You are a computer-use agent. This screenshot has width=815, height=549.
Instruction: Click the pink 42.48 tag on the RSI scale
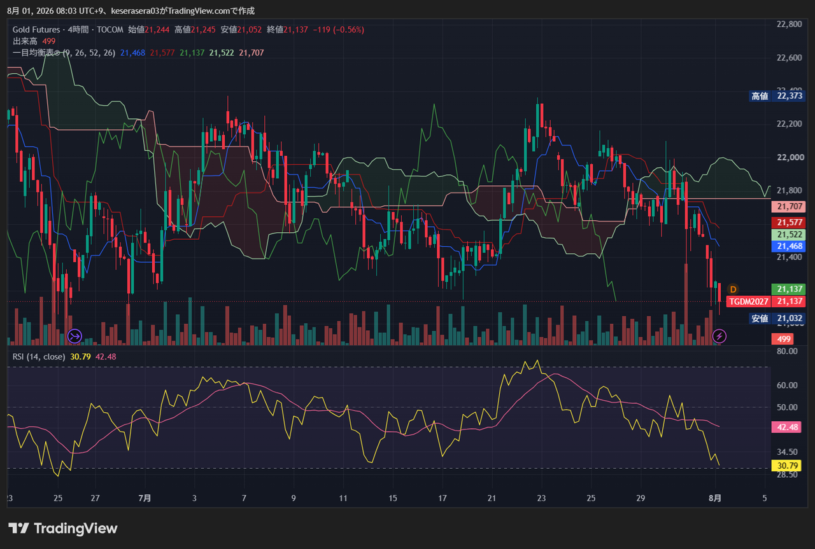(x=785, y=427)
